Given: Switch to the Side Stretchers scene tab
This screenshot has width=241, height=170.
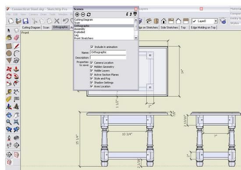Looking at the screenshot, I should coord(169,28).
